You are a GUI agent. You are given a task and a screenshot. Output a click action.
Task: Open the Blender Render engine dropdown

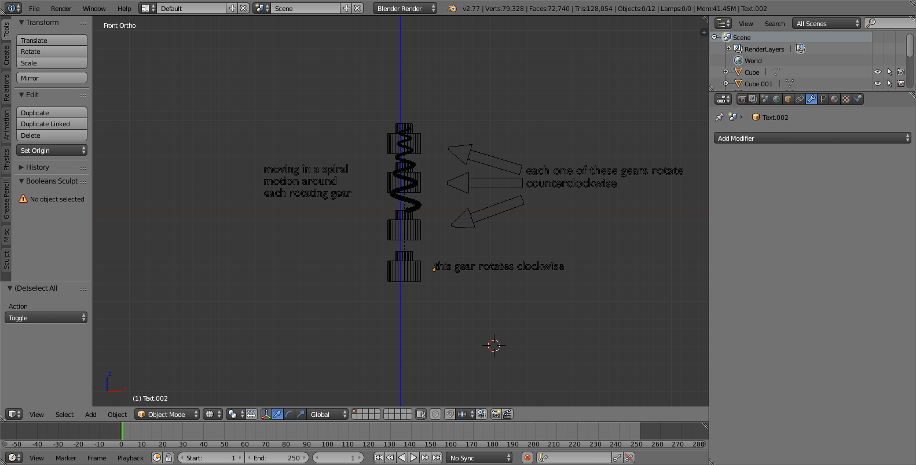click(405, 8)
